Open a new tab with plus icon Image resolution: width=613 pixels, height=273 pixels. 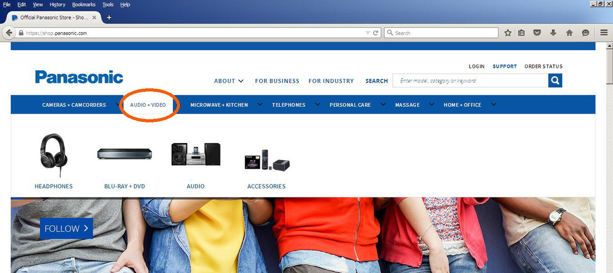109,18
